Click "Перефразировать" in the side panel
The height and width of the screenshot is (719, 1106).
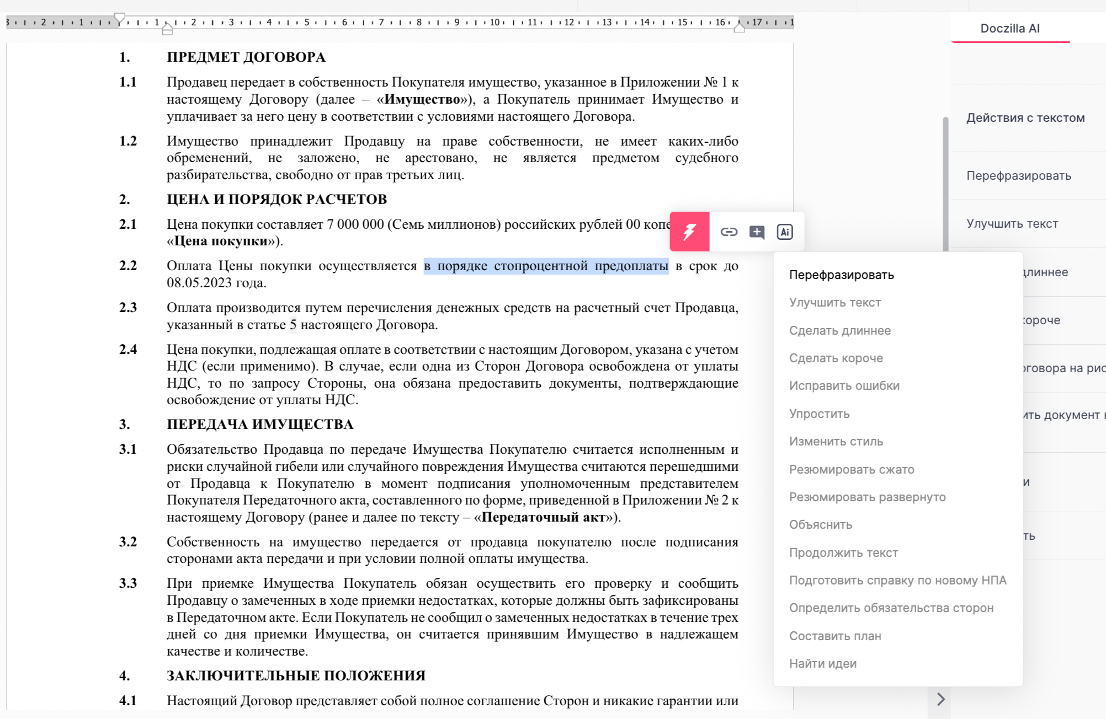click(1018, 176)
